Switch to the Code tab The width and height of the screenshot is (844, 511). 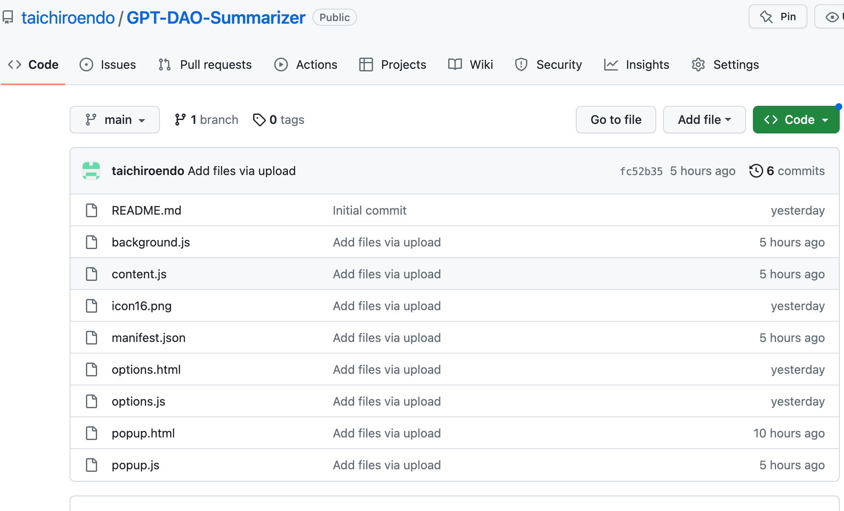click(33, 65)
